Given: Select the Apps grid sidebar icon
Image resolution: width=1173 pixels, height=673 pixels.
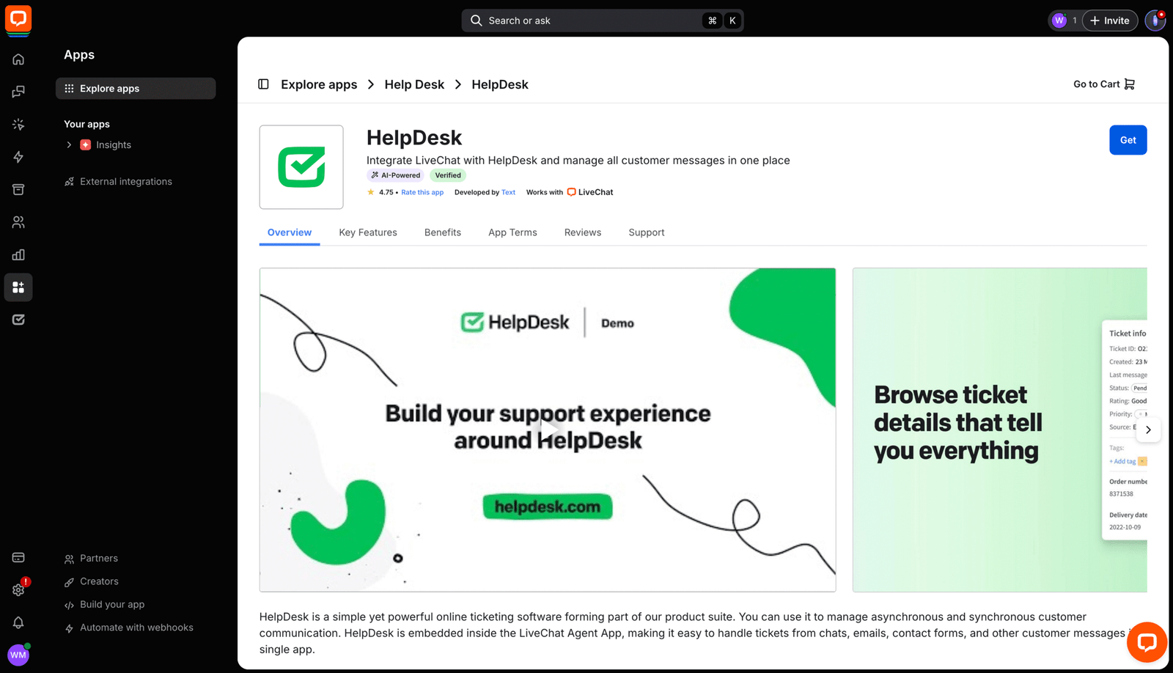Looking at the screenshot, I should click(18, 287).
